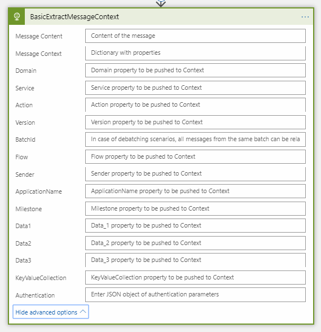
Task: Select the BatchId input field
Action: (x=195, y=139)
